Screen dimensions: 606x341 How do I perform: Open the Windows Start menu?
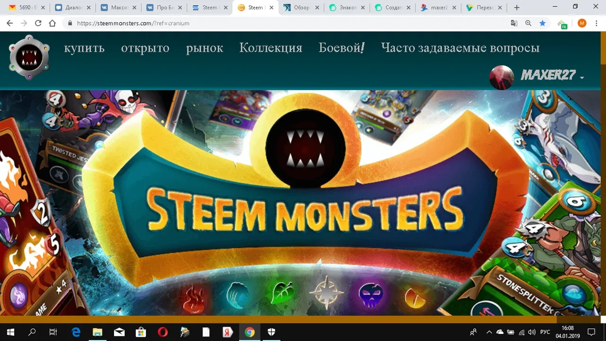pos(10,332)
